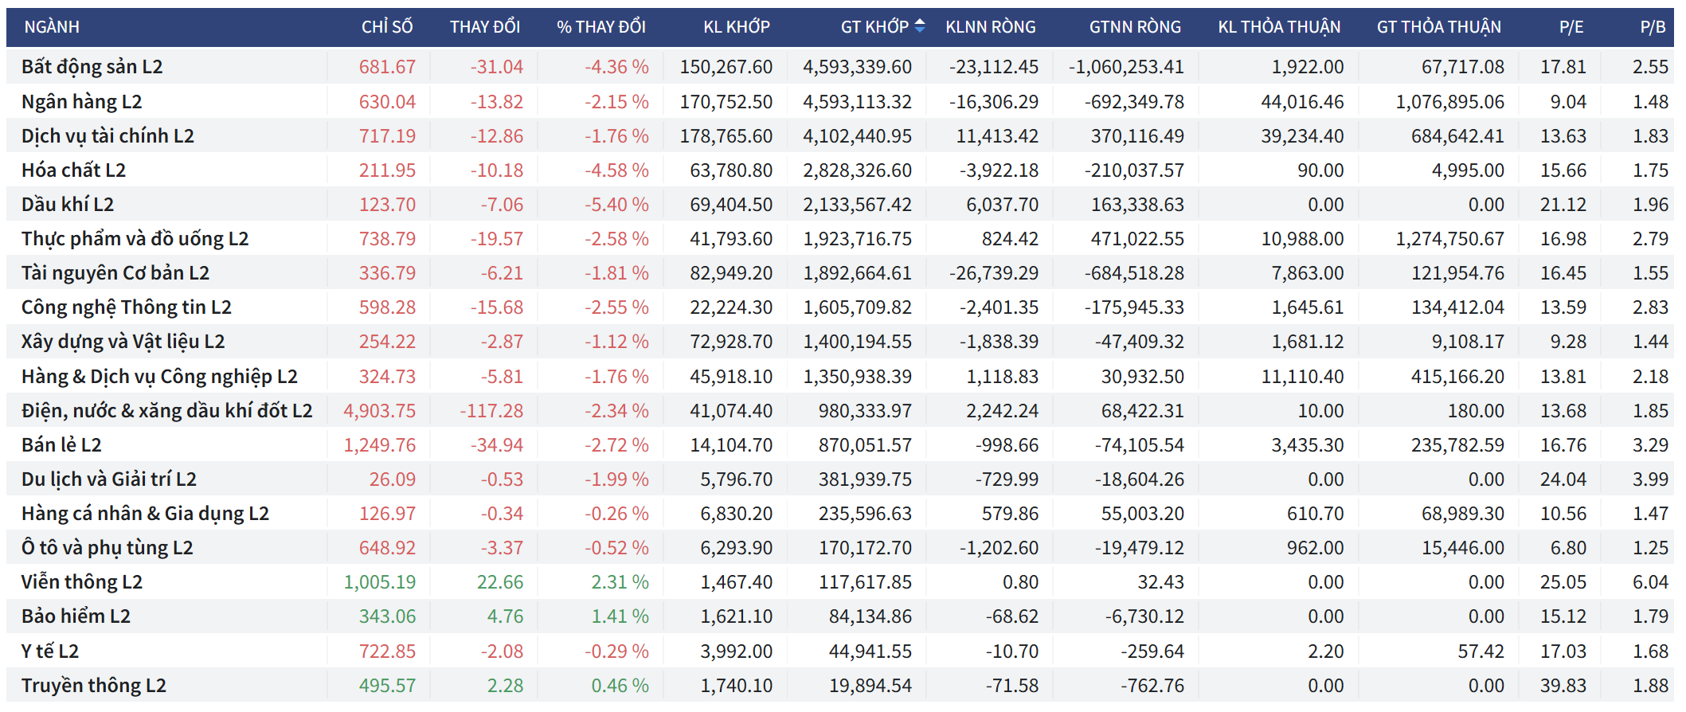Sort the table by P/B
The width and height of the screenshot is (1686, 712).
coord(1653,27)
